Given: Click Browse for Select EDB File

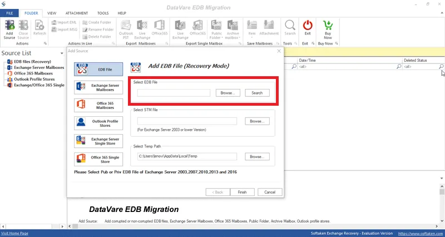Looking at the screenshot, I should pos(228,93).
